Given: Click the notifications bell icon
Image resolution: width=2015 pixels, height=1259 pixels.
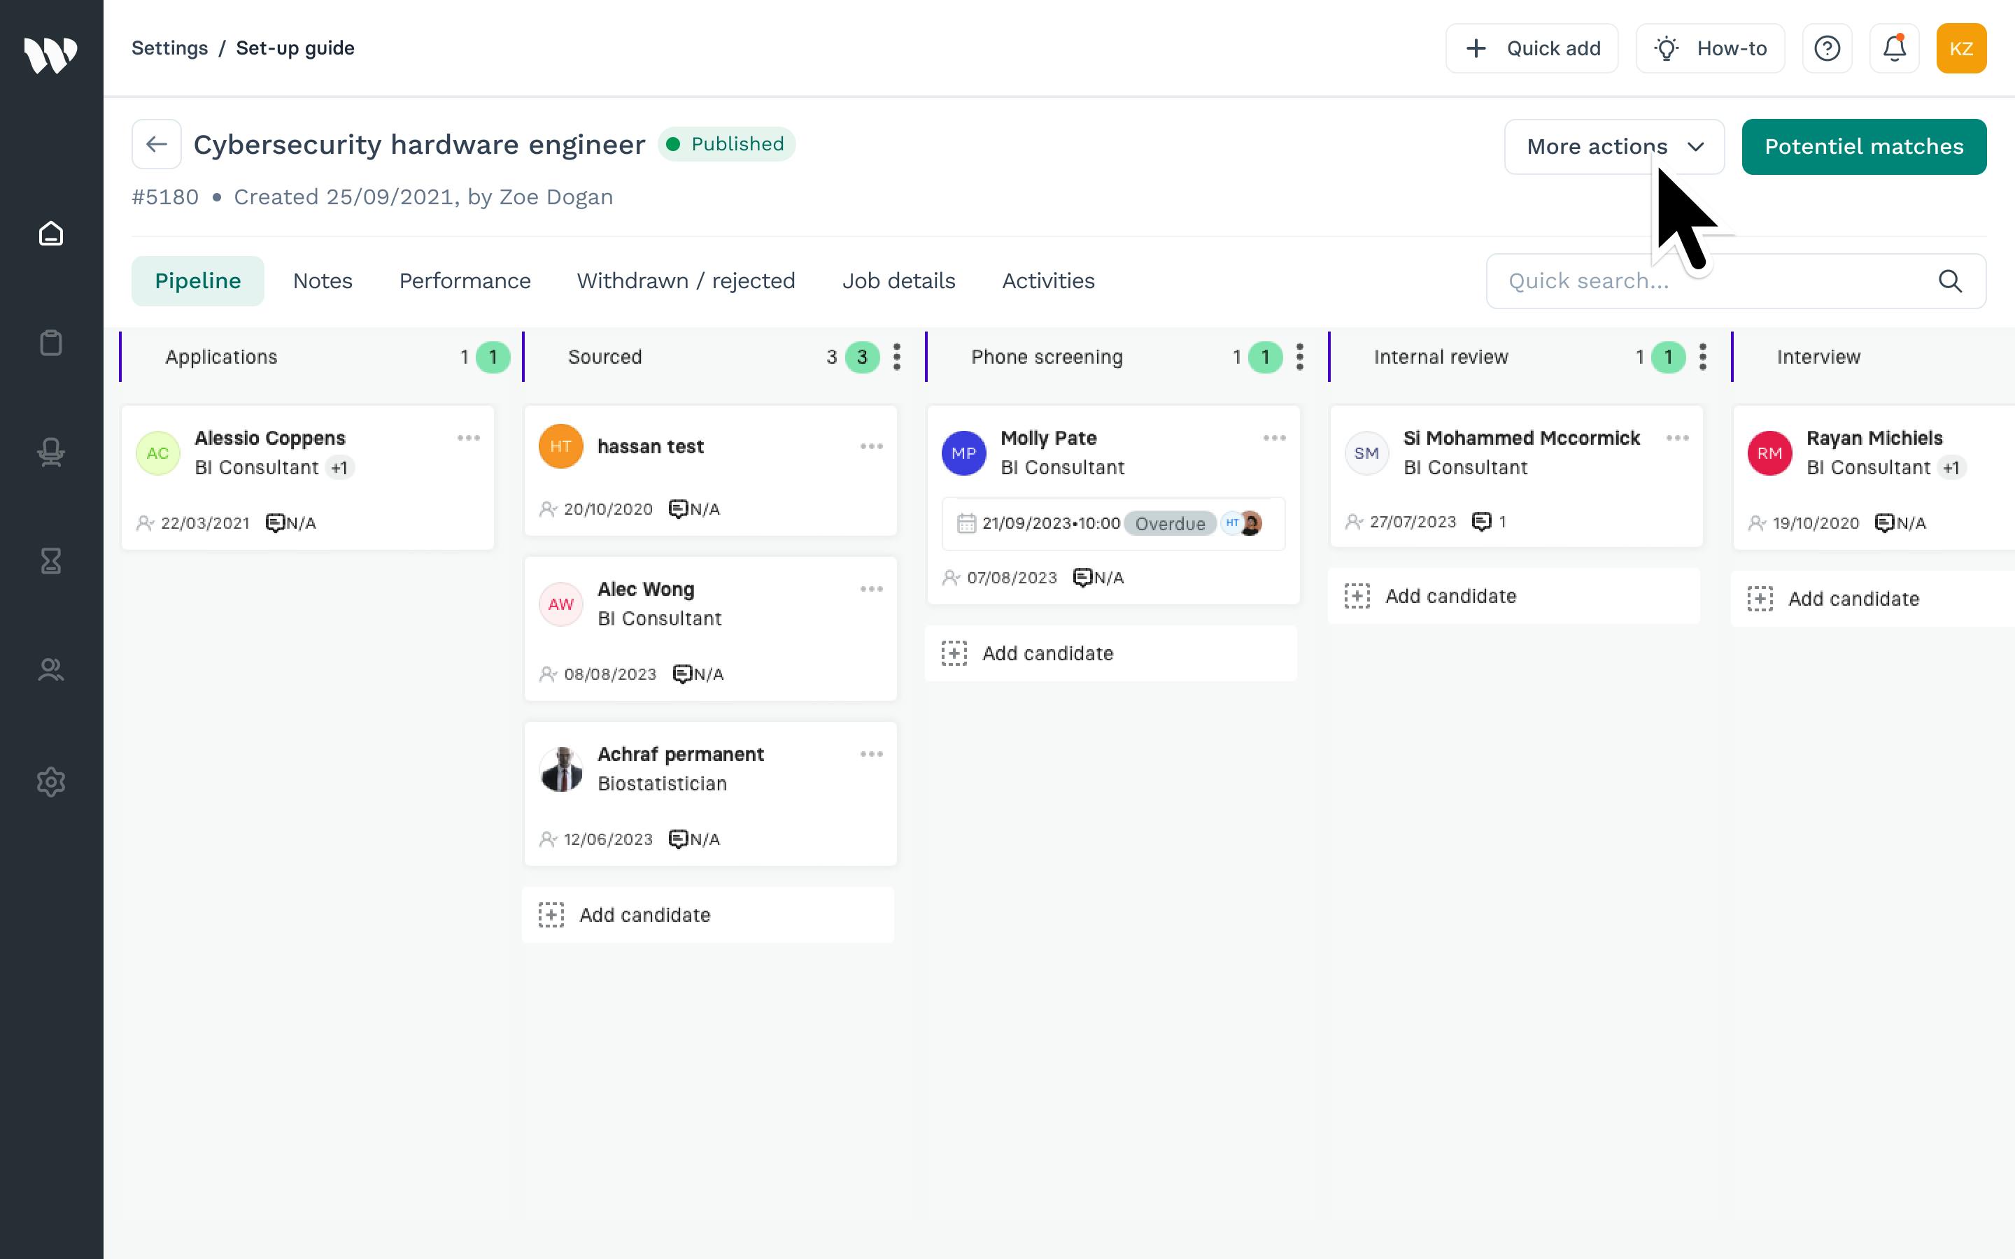Looking at the screenshot, I should 1893,48.
